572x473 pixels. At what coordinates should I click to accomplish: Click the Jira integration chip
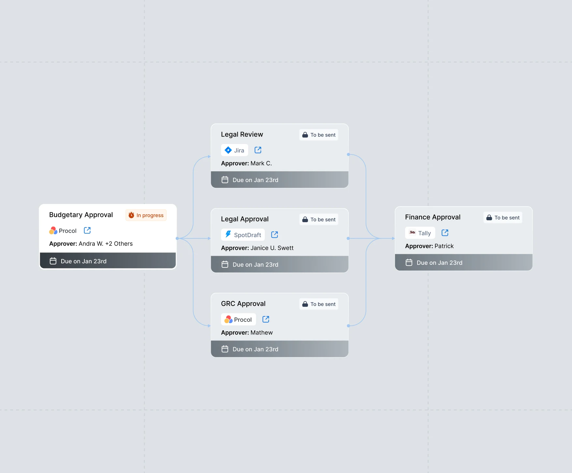[x=235, y=150]
